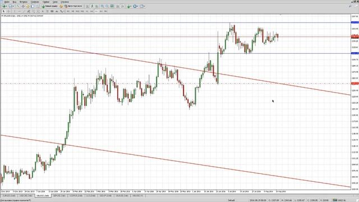Open the Окно (Window) menu
This screenshot has height=202, width=359.
coord(55,2)
